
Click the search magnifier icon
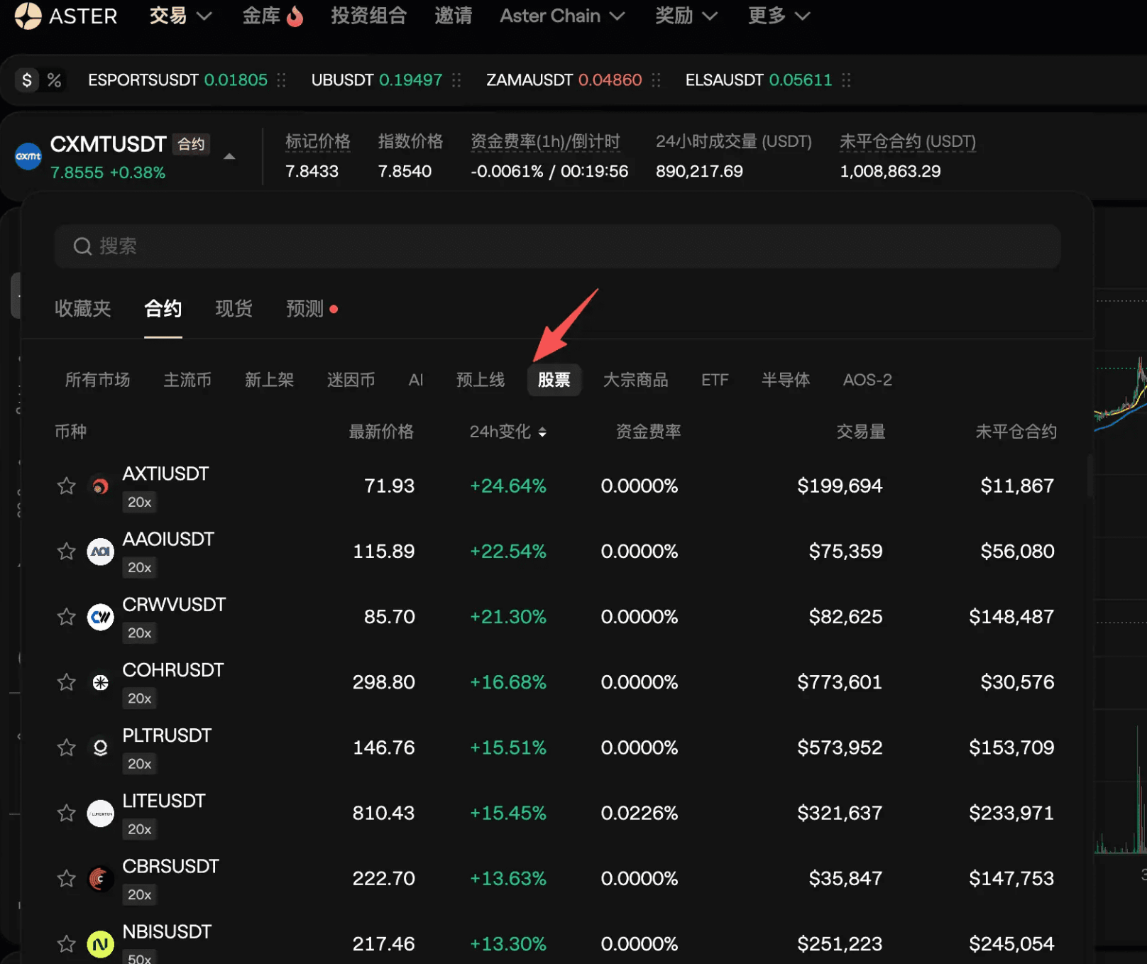(82, 246)
